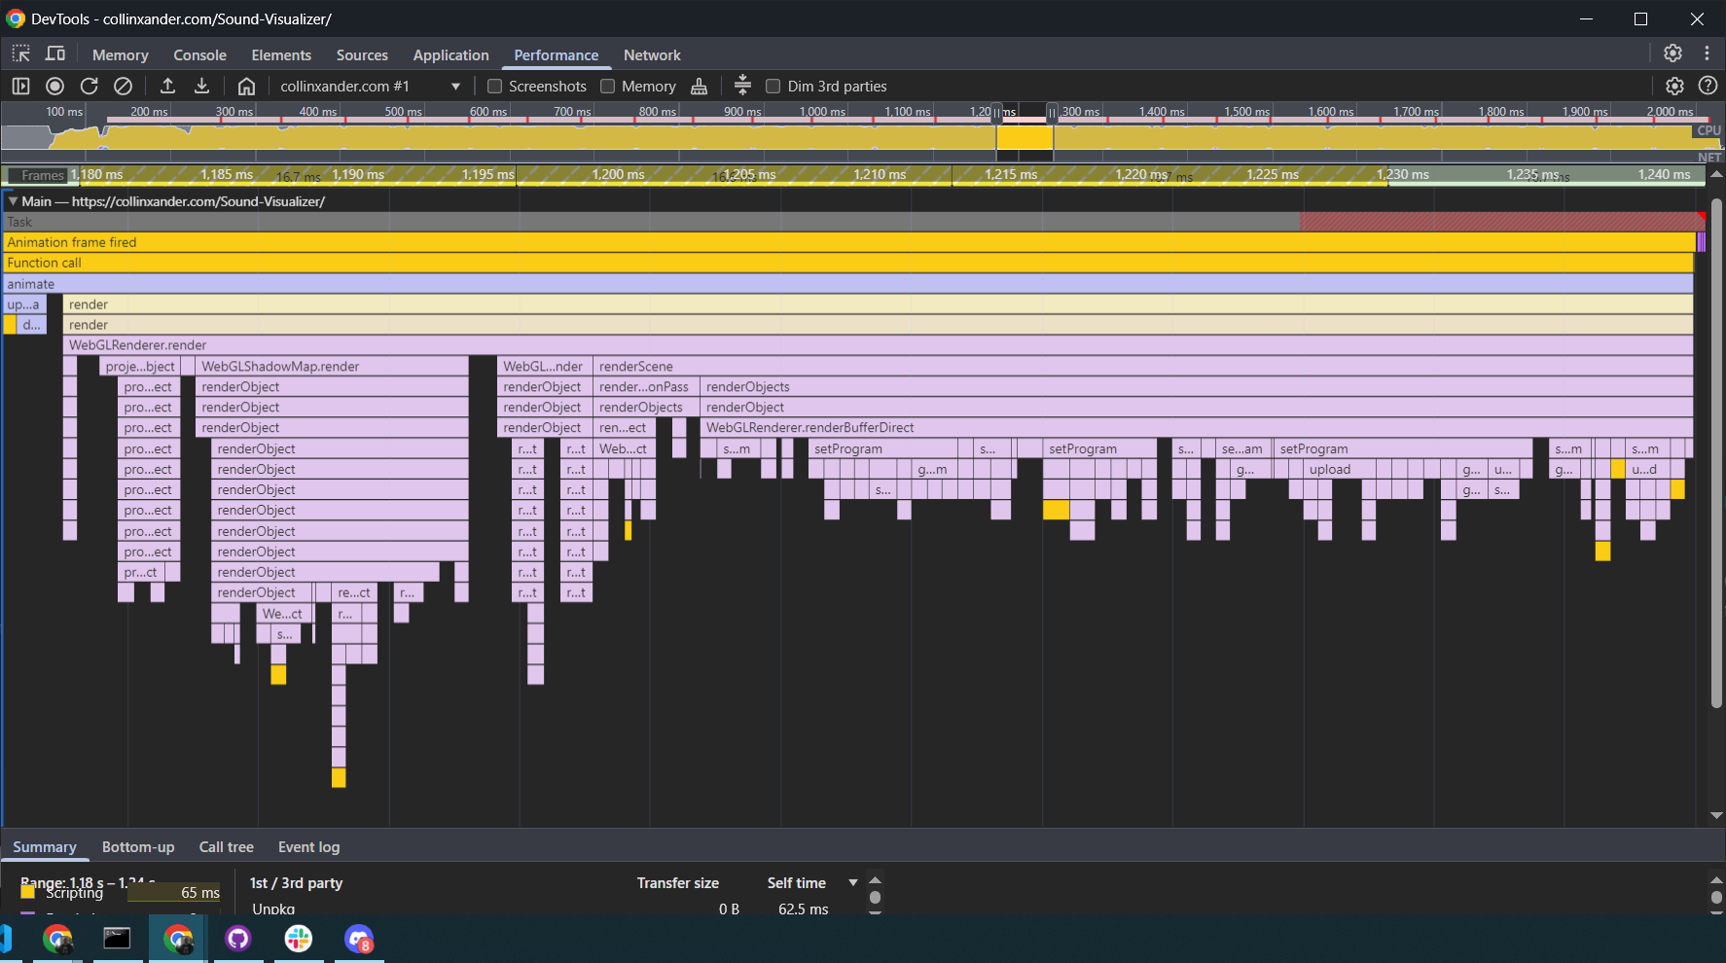Click the left handle of overview selection window
Image resolution: width=1726 pixels, height=963 pixels.
[x=996, y=113]
